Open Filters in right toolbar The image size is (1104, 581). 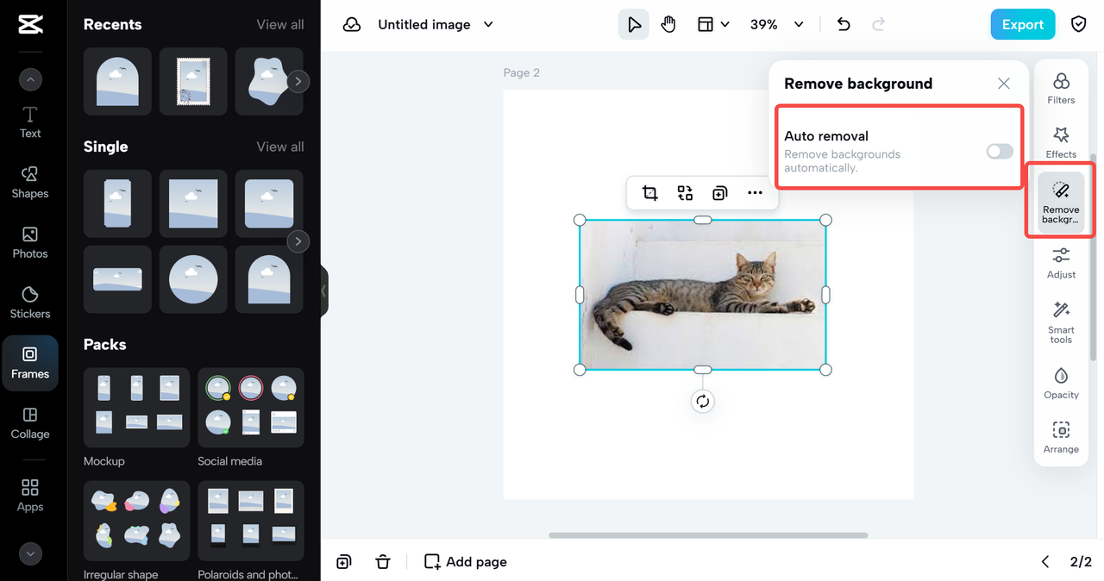1061,89
